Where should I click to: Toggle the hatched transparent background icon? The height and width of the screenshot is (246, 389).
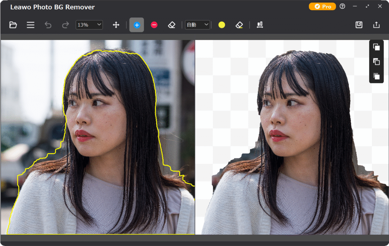click(x=376, y=76)
